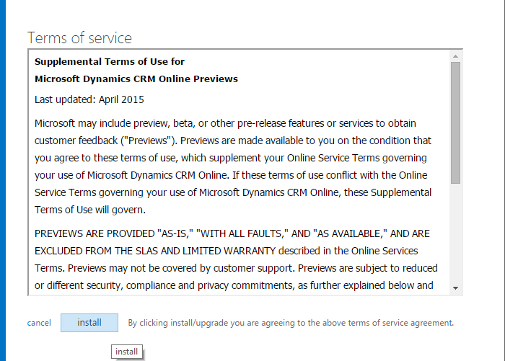505x361 pixels.
Task: Click the terms scrollbar down arrow
Action: tap(455, 288)
